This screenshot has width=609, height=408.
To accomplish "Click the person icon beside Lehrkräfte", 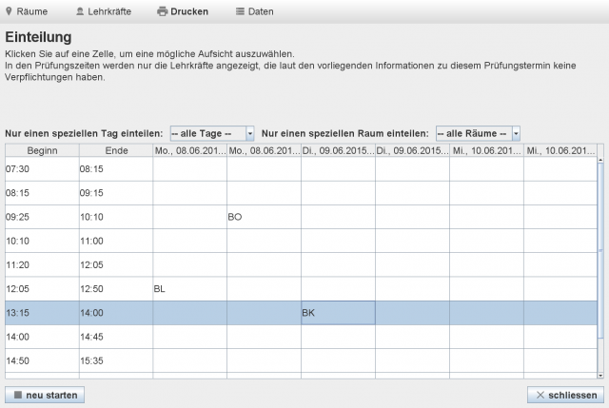I will point(80,11).
